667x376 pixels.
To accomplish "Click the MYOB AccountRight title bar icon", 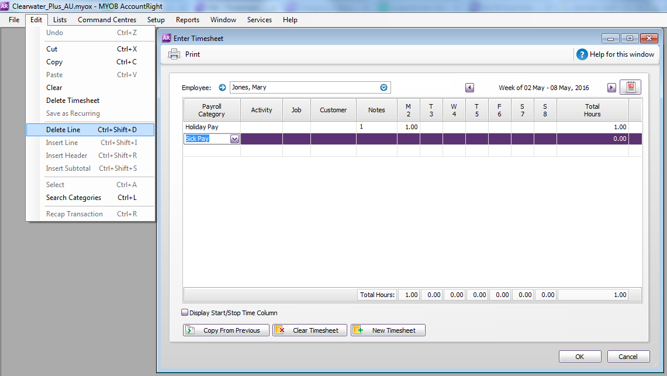I will (5, 5).
